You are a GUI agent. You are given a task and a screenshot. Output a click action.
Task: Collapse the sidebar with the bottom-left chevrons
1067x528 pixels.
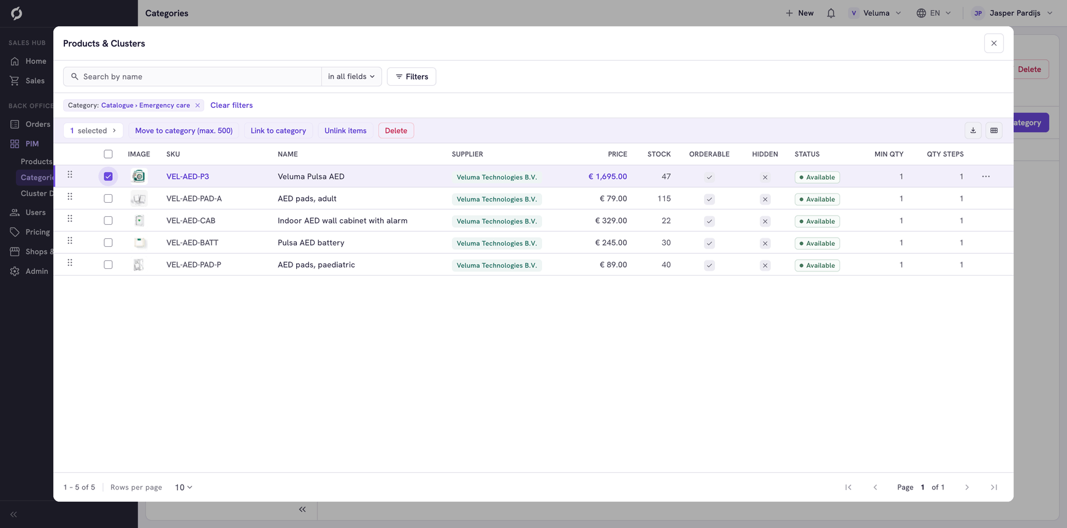[13, 515]
